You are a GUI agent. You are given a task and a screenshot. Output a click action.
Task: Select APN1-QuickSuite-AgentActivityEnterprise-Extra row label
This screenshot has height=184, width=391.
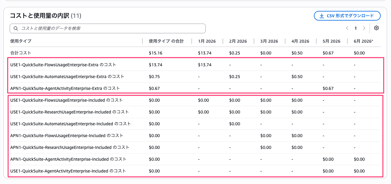(x=65, y=88)
